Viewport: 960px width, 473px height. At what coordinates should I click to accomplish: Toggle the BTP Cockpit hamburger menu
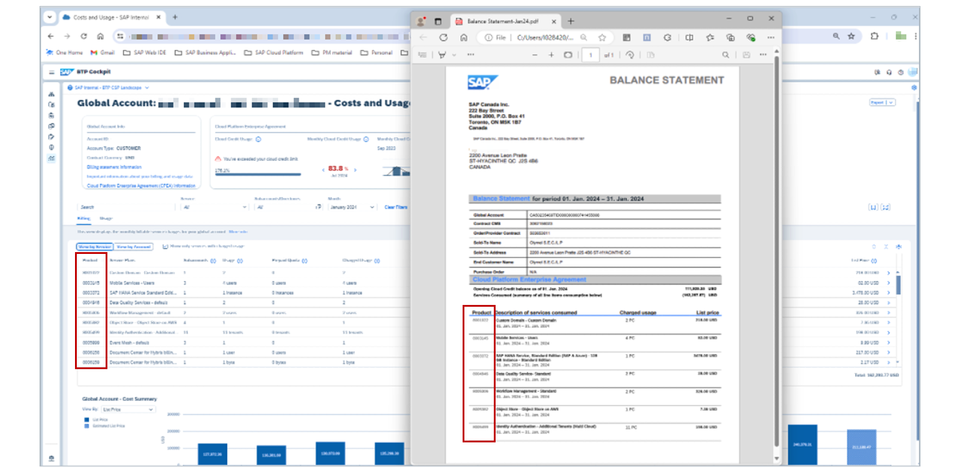click(52, 72)
